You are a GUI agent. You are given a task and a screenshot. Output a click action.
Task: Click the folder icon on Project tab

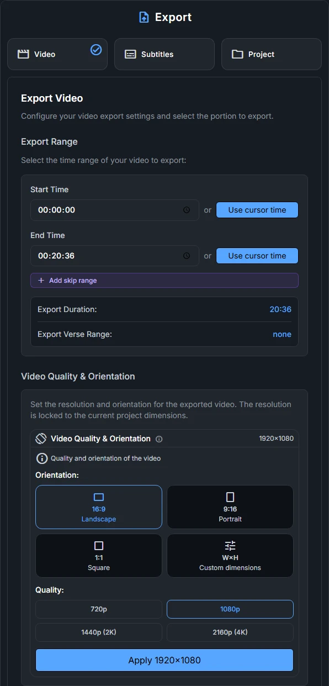point(237,54)
